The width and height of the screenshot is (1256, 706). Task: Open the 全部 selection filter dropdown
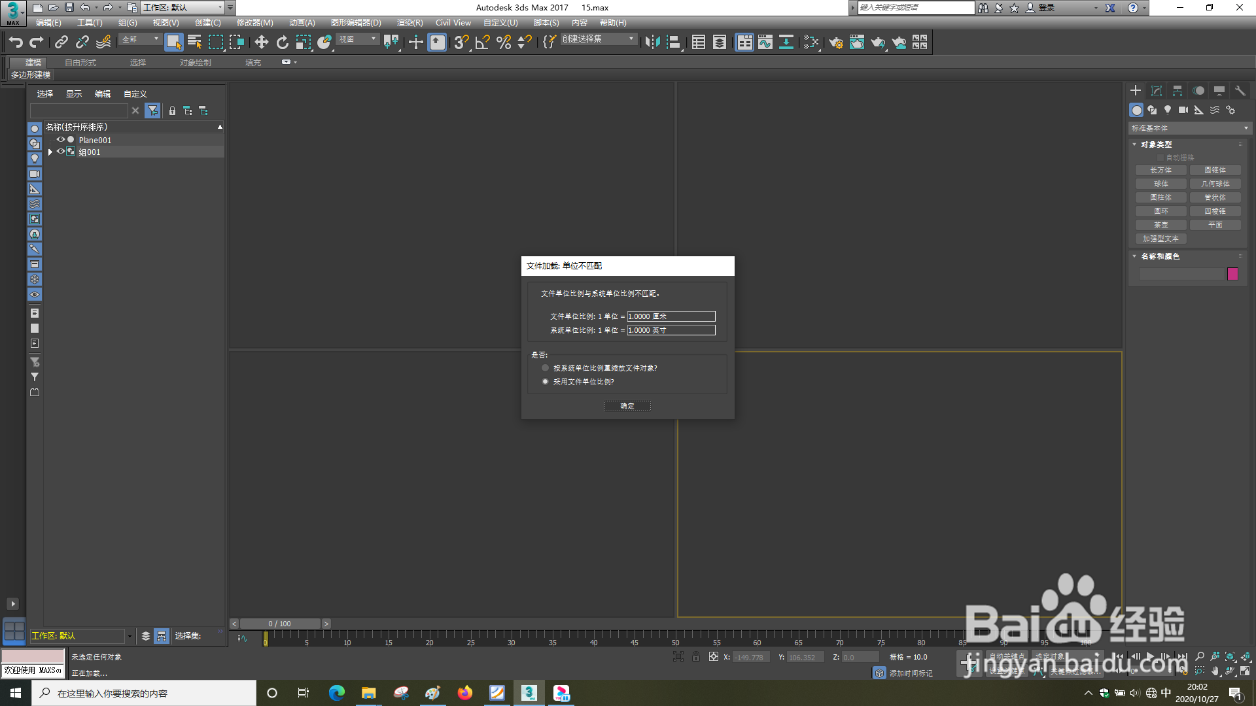pos(141,39)
